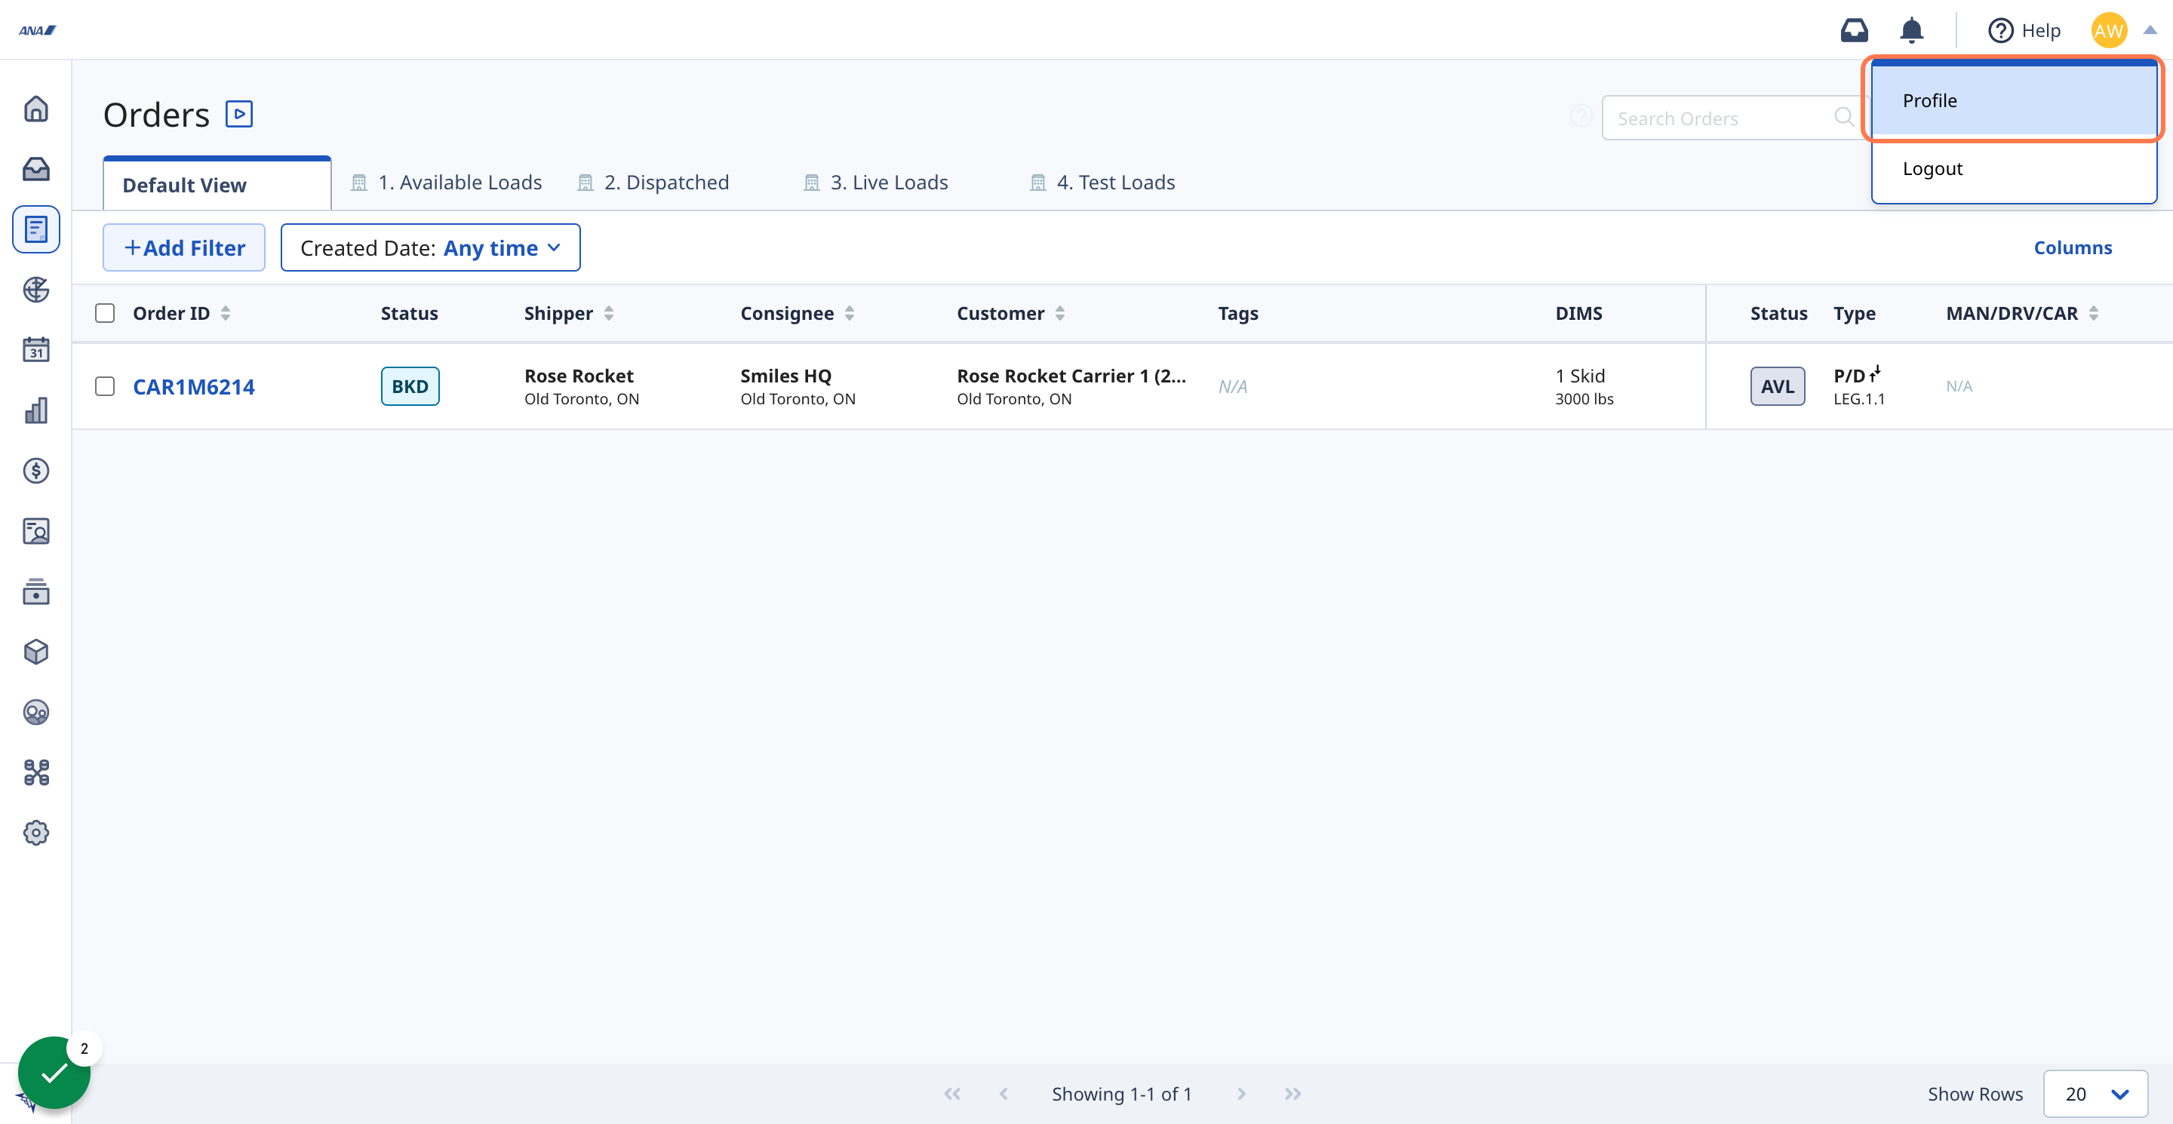Screen dimensions: 2173x1124
Task: Open the notifications bell
Action: pos(1911,30)
